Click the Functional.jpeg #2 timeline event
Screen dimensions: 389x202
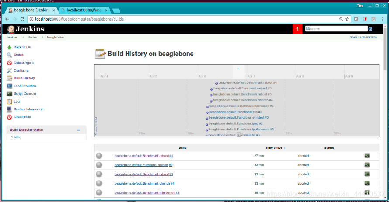click(x=235, y=123)
